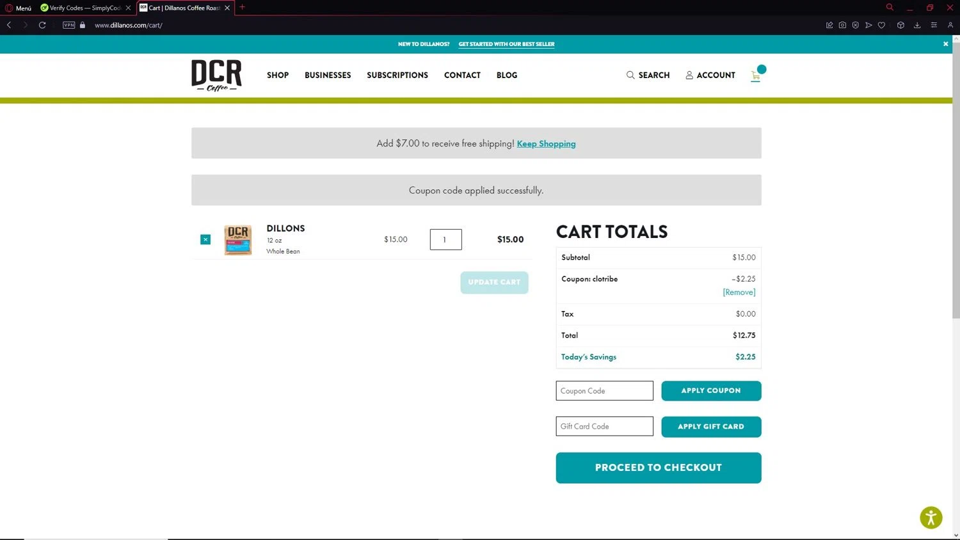Open a new tab with plus button

[242, 7]
